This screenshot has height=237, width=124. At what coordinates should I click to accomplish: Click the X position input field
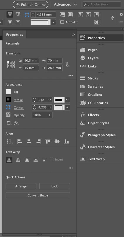pos(31,61)
